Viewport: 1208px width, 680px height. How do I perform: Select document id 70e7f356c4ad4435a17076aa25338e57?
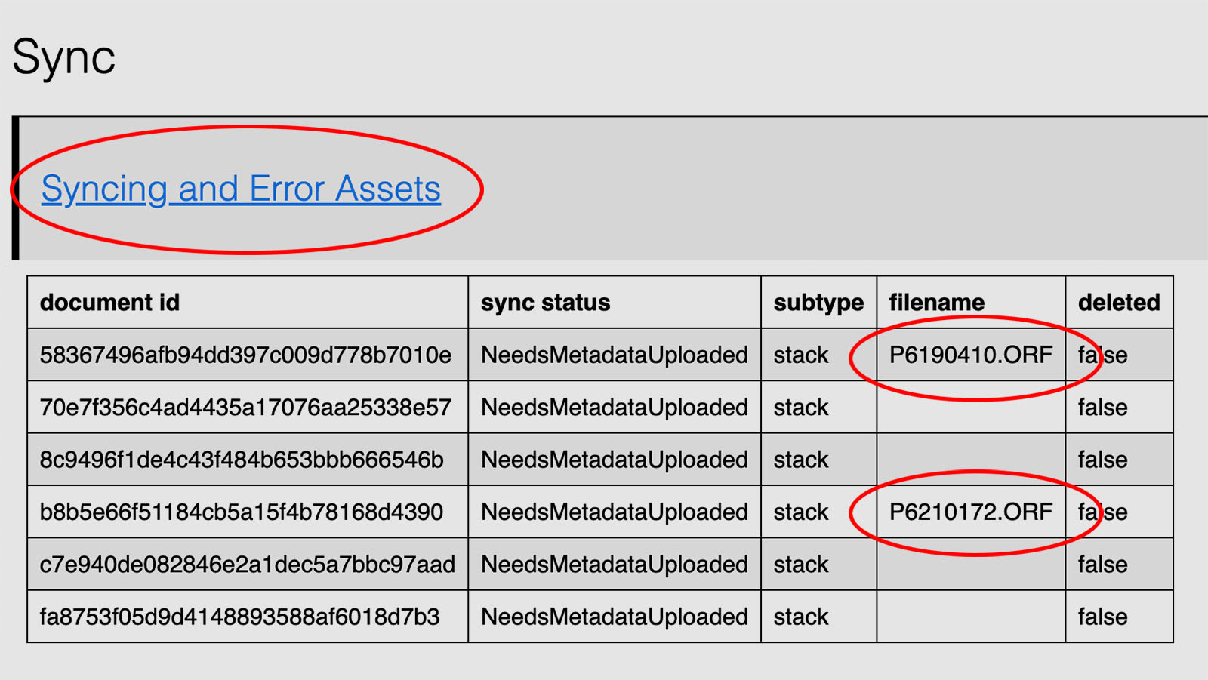(x=245, y=408)
